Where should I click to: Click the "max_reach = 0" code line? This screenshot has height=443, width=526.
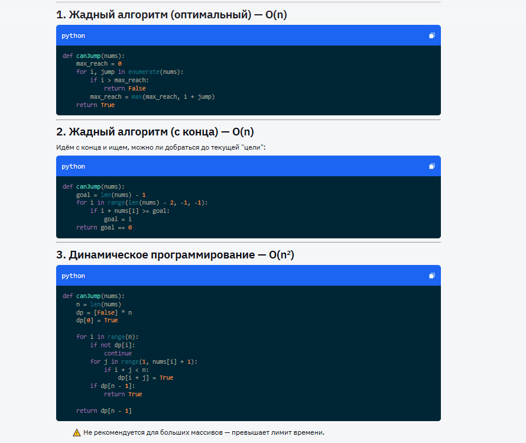coord(99,64)
